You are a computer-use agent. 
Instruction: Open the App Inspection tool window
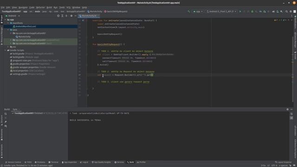click(x=69, y=162)
